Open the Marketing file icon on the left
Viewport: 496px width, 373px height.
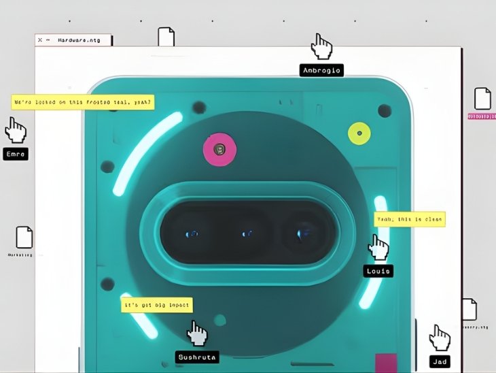click(24, 238)
